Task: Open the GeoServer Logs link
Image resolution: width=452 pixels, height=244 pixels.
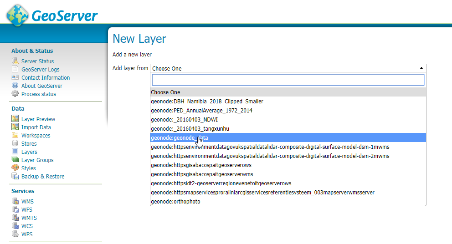Action: pos(41,70)
